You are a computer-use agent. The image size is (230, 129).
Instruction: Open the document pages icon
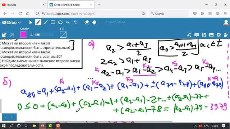pyautogui.click(x=204, y=35)
